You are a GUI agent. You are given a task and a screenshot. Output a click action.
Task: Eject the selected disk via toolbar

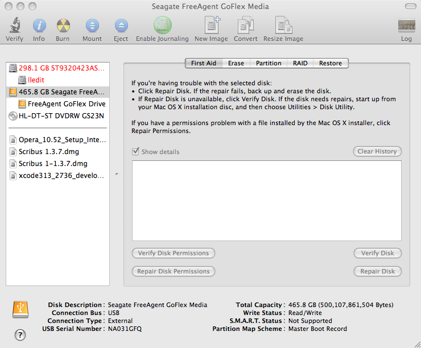pos(121,26)
